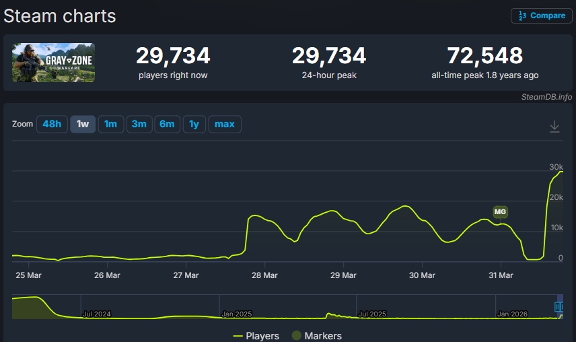Select the 1w zoom range
Image resolution: width=576 pixels, height=342 pixels.
[x=83, y=124]
